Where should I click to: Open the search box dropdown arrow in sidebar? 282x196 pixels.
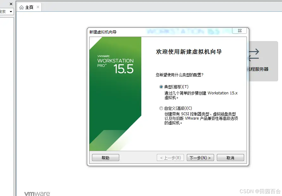11,12
